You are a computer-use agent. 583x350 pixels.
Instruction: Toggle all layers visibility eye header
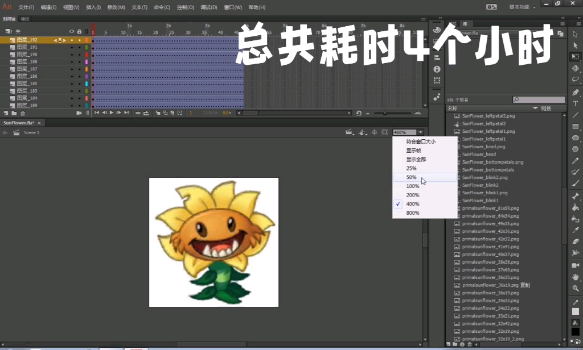[x=72, y=31]
